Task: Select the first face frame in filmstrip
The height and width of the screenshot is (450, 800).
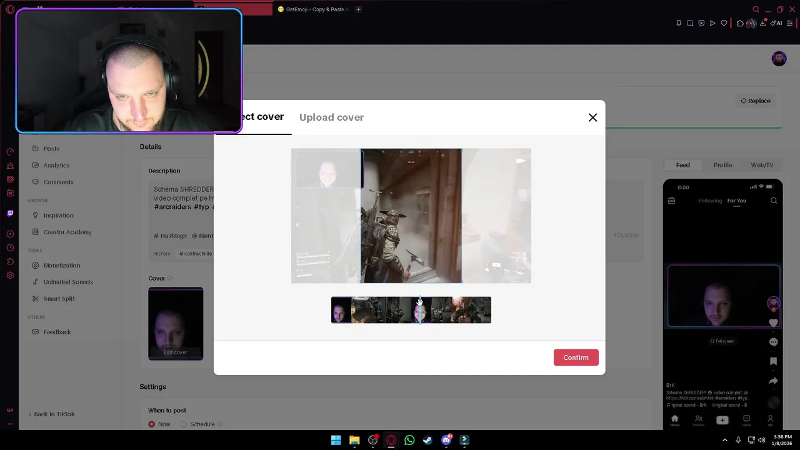Action: [x=341, y=310]
